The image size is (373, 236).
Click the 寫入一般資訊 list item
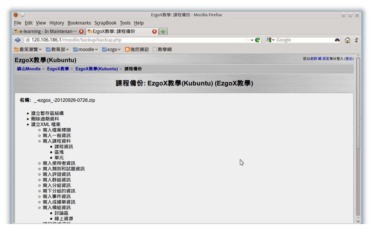(x=57, y=135)
